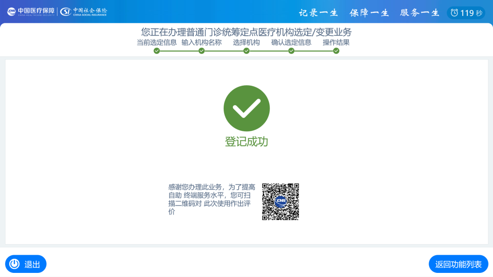Click the 确认选定信息 step label

pos(291,42)
